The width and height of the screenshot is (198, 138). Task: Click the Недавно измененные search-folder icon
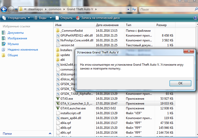[4, 50]
